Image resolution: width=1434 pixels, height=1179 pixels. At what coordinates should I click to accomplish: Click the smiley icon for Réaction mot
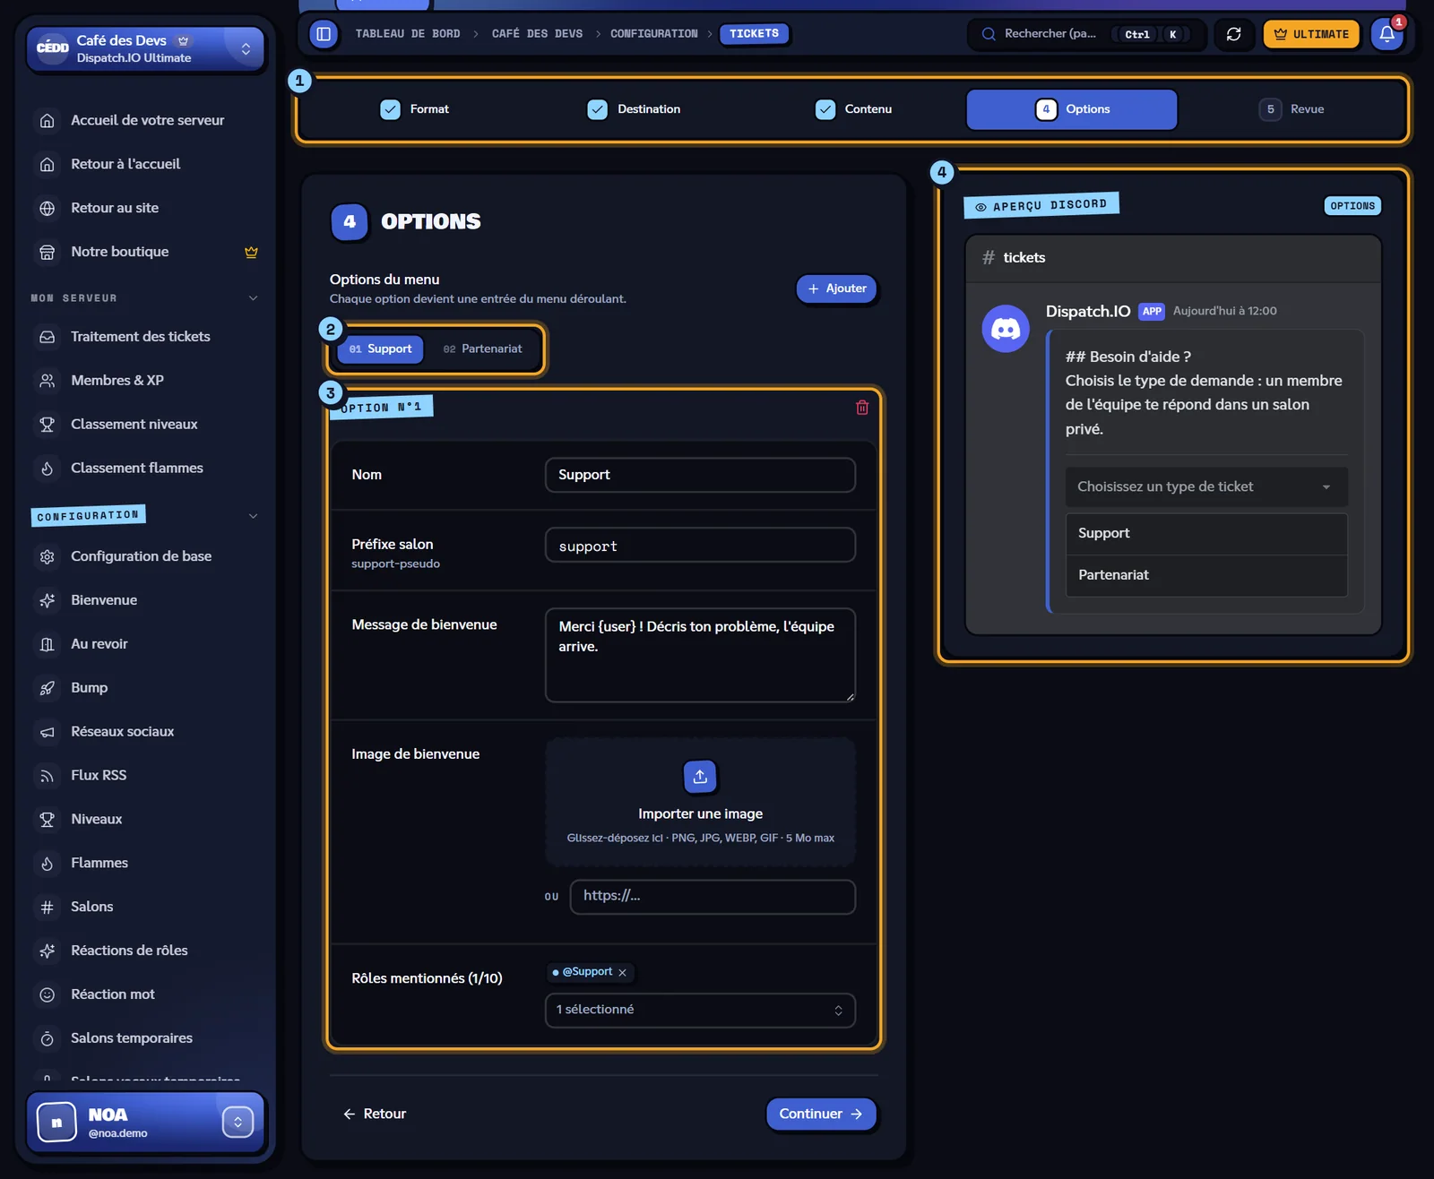(48, 994)
